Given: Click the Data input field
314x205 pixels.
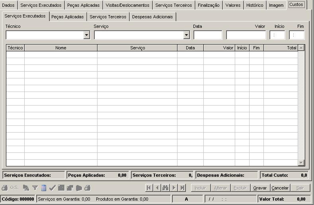Looking at the screenshot, I should [208, 35].
